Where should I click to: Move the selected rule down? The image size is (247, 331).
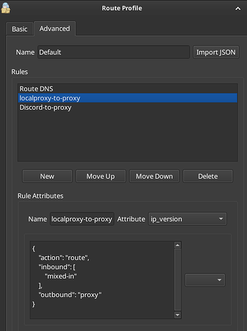(x=154, y=176)
